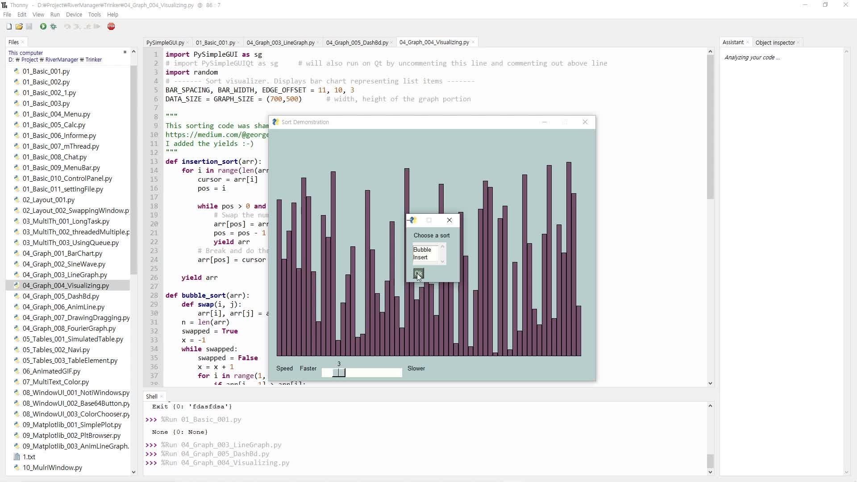Switch to the Object inspector tab
This screenshot has width=857, height=482.
775,42
